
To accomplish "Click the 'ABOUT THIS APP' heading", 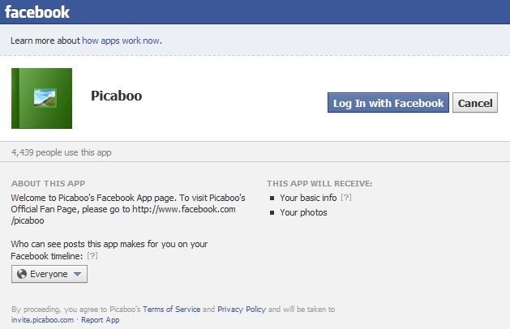I will pyautogui.click(x=48, y=183).
